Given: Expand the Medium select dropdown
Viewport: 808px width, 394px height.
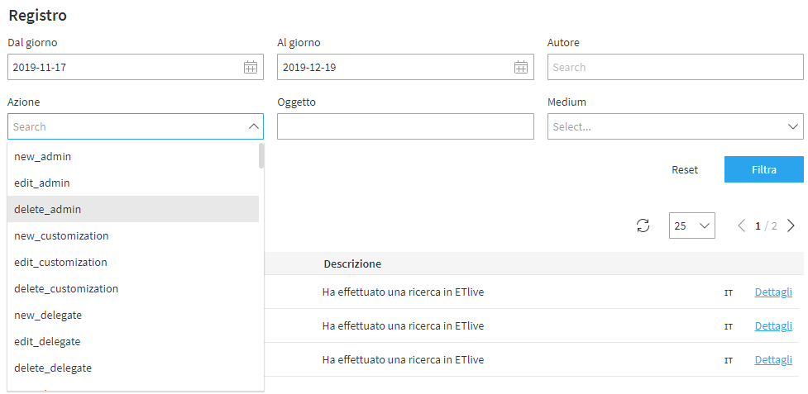Looking at the screenshot, I should click(x=791, y=126).
